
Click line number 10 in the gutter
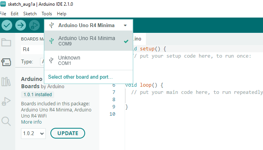112,114
